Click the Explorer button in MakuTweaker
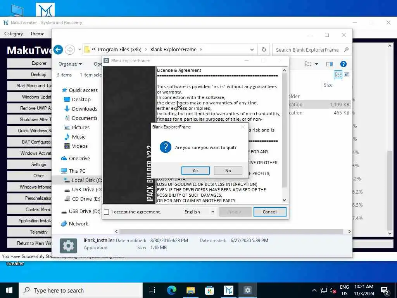The image size is (397, 298). 29,63
